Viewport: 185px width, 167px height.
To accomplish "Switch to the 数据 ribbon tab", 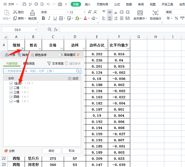I will pyautogui.click(x=129, y=4).
